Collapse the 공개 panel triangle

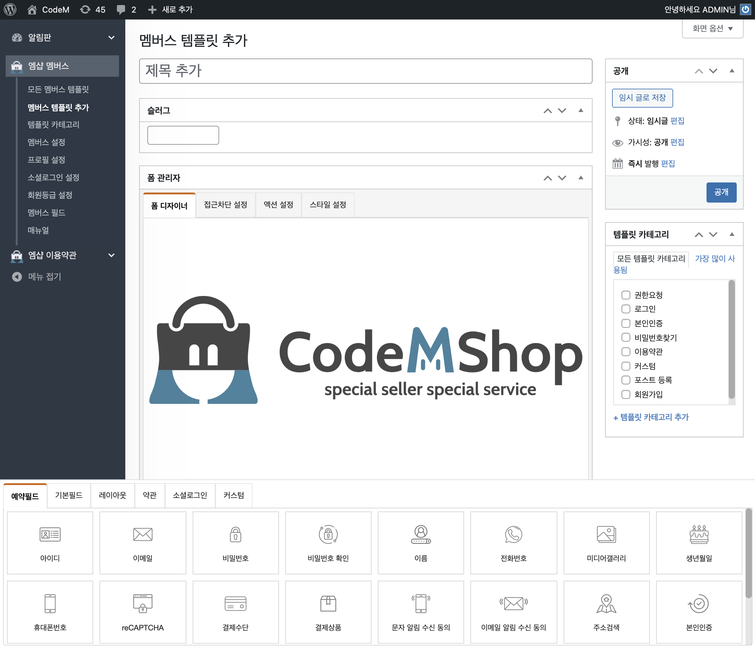click(x=732, y=71)
